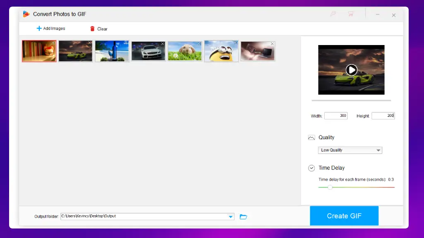Image resolution: width=424 pixels, height=238 pixels.
Task: Adjust the time delay slider handle
Action: point(330,187)
